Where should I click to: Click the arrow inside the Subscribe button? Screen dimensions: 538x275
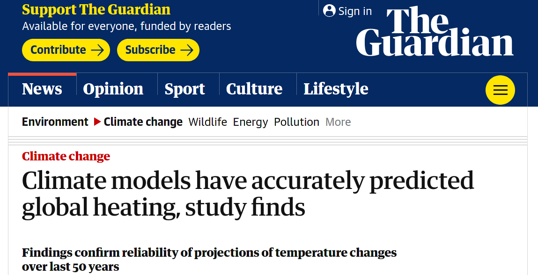click(186, 50)
